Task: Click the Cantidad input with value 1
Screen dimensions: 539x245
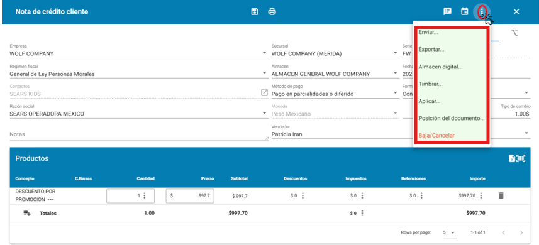Action: click(x=130, y=195)
